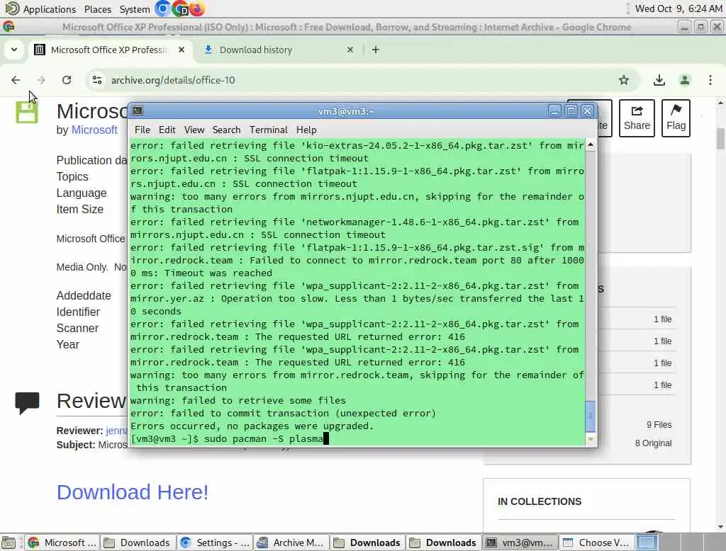This screenshot has height=551, width=726.
Task: Open a new Chrome tab
Action: [x=376, y=50]
